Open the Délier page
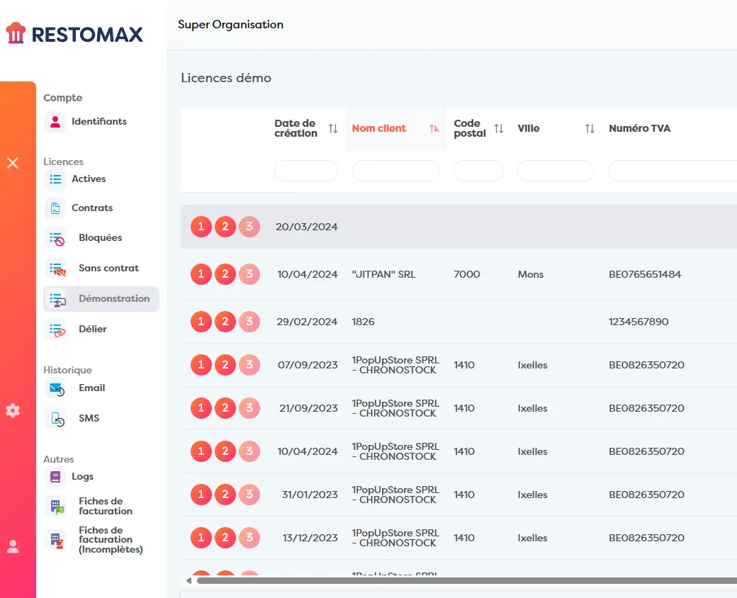This screenshot has height=598, width=737. [x=93, y=329]
